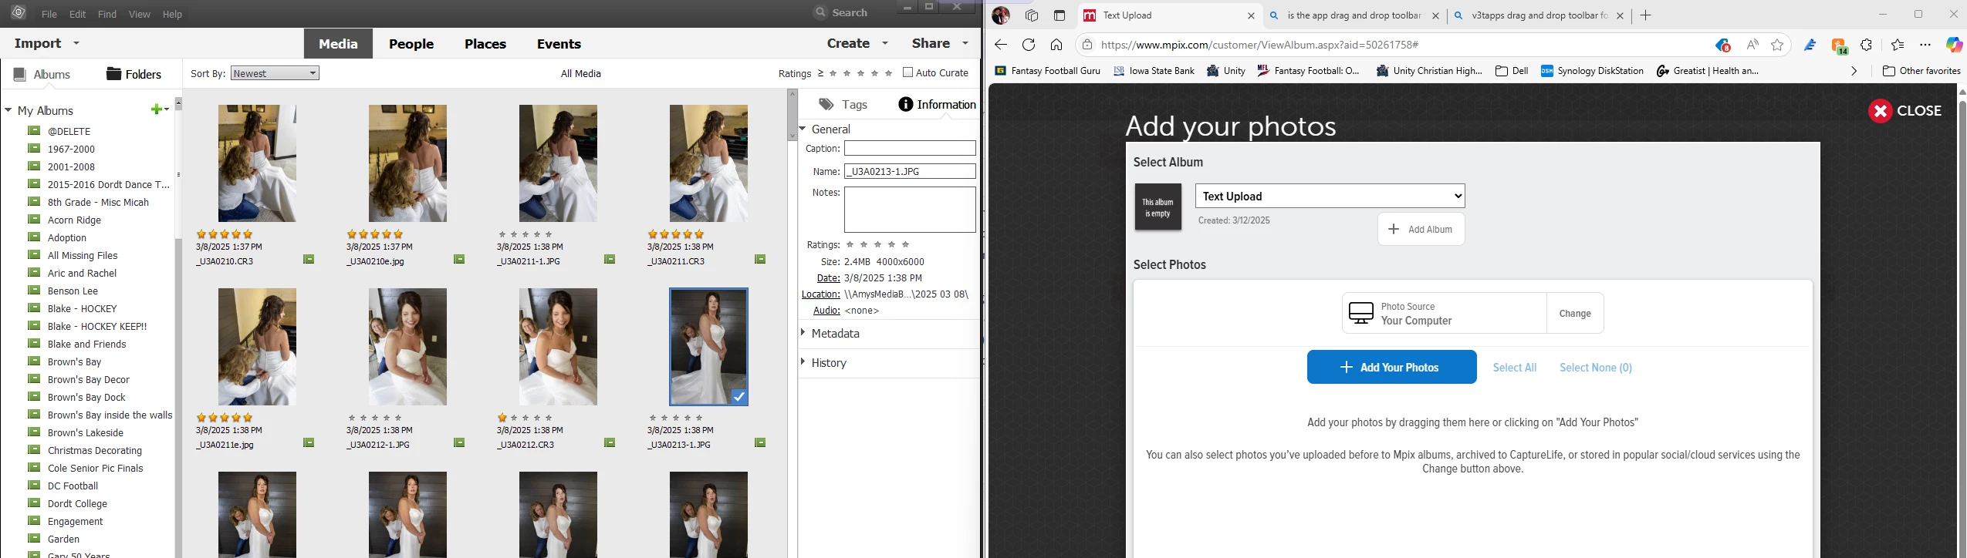Click the read aloud icon in address bar
The height and width of the screenshot is (558, 1967).
pos(1752,45)
